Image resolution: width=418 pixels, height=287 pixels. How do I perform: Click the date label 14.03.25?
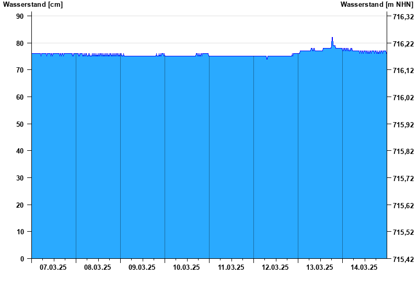pos(364,267)
